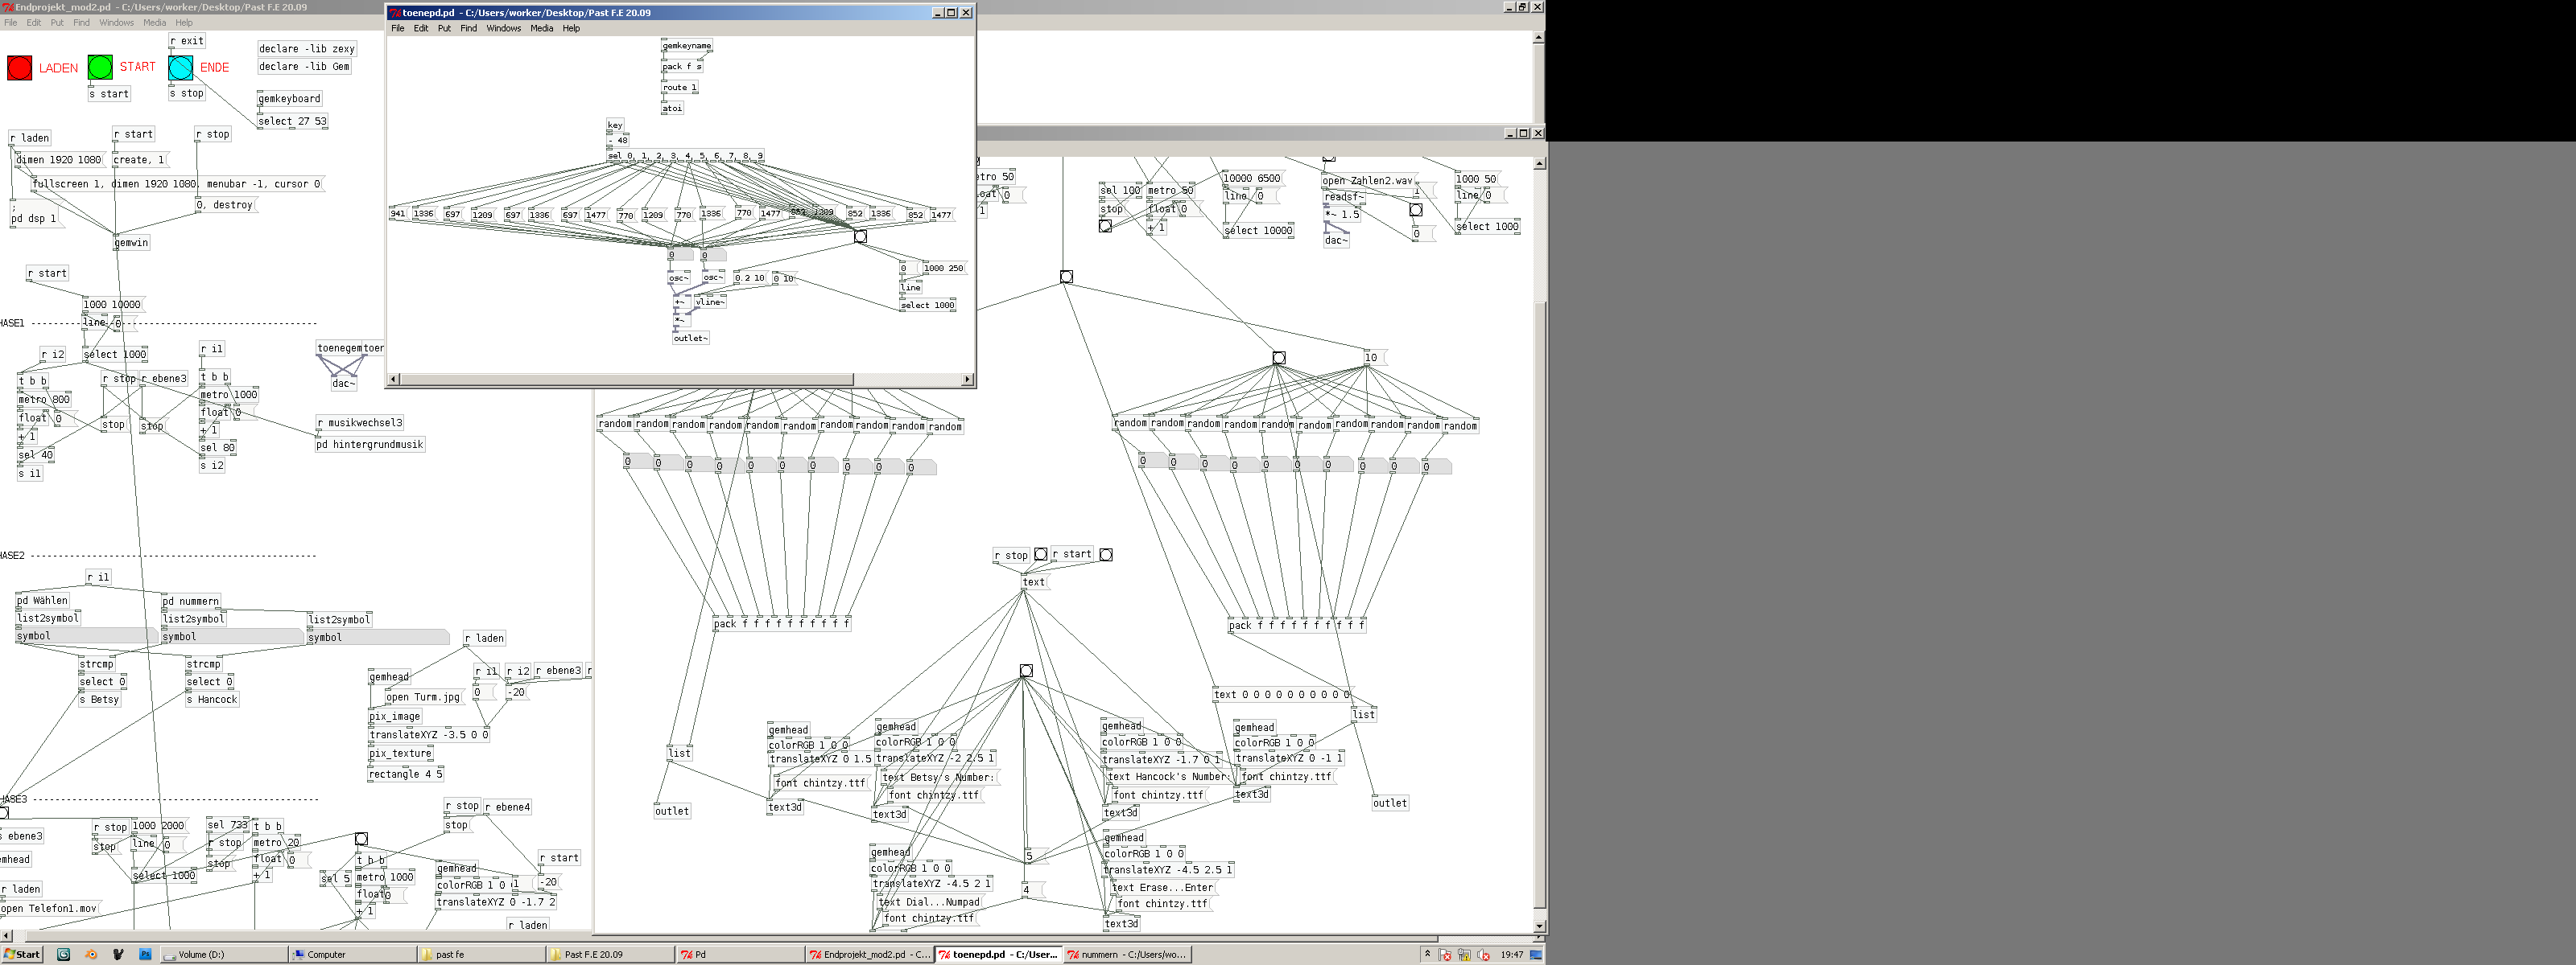Click 'gemkeyname' object in toenepd.pd
The width and height of the screenshot is (2576, 965).
click(x=687, y=46)
